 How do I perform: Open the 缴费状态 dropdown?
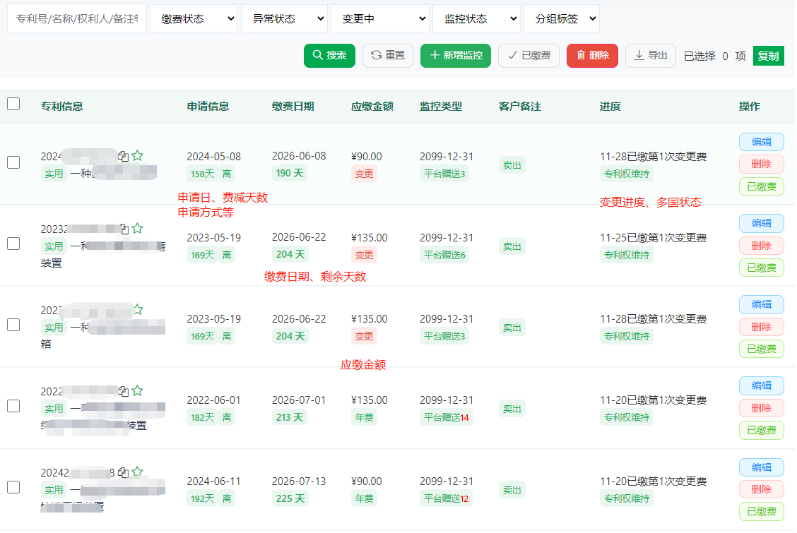click(x=194, y=18)
